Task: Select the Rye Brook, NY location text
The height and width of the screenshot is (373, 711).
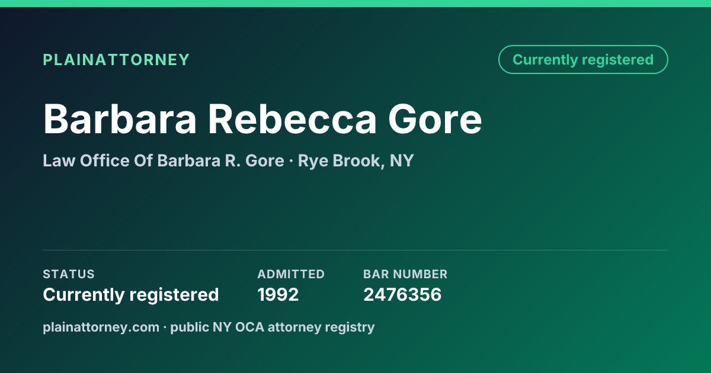Action: click(355, 160)
